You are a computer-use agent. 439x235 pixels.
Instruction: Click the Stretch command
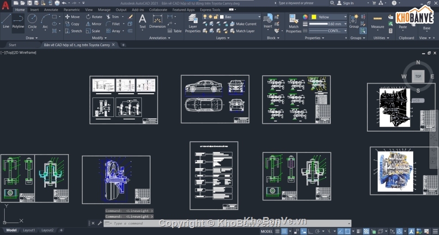(73, 31)
